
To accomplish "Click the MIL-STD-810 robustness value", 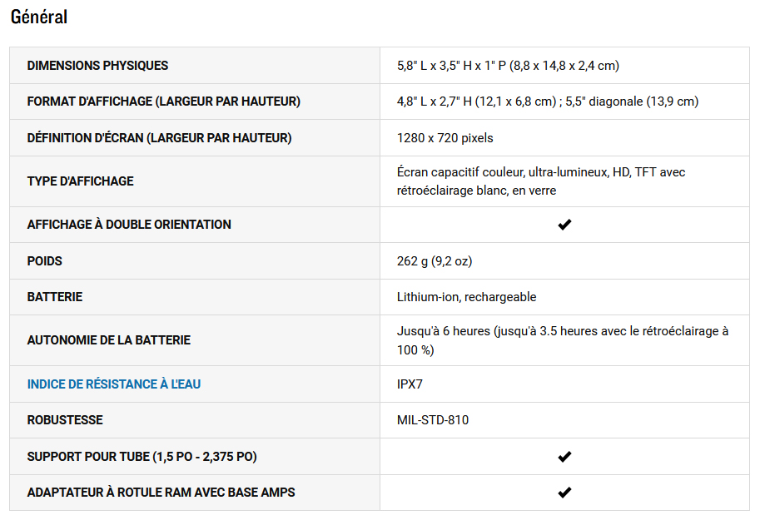I will click(x=433, y=420).
